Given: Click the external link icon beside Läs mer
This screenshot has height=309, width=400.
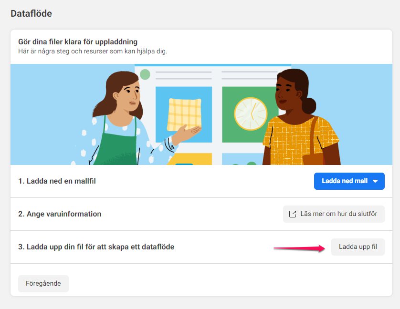Looking at the screenshot, I should click(293, 214).
